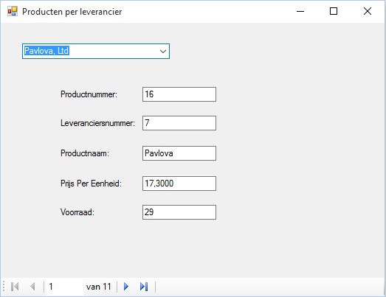Click the navigator toolbar grip handle
Screen dimensions: 386x297
click(x=4, y=287)
